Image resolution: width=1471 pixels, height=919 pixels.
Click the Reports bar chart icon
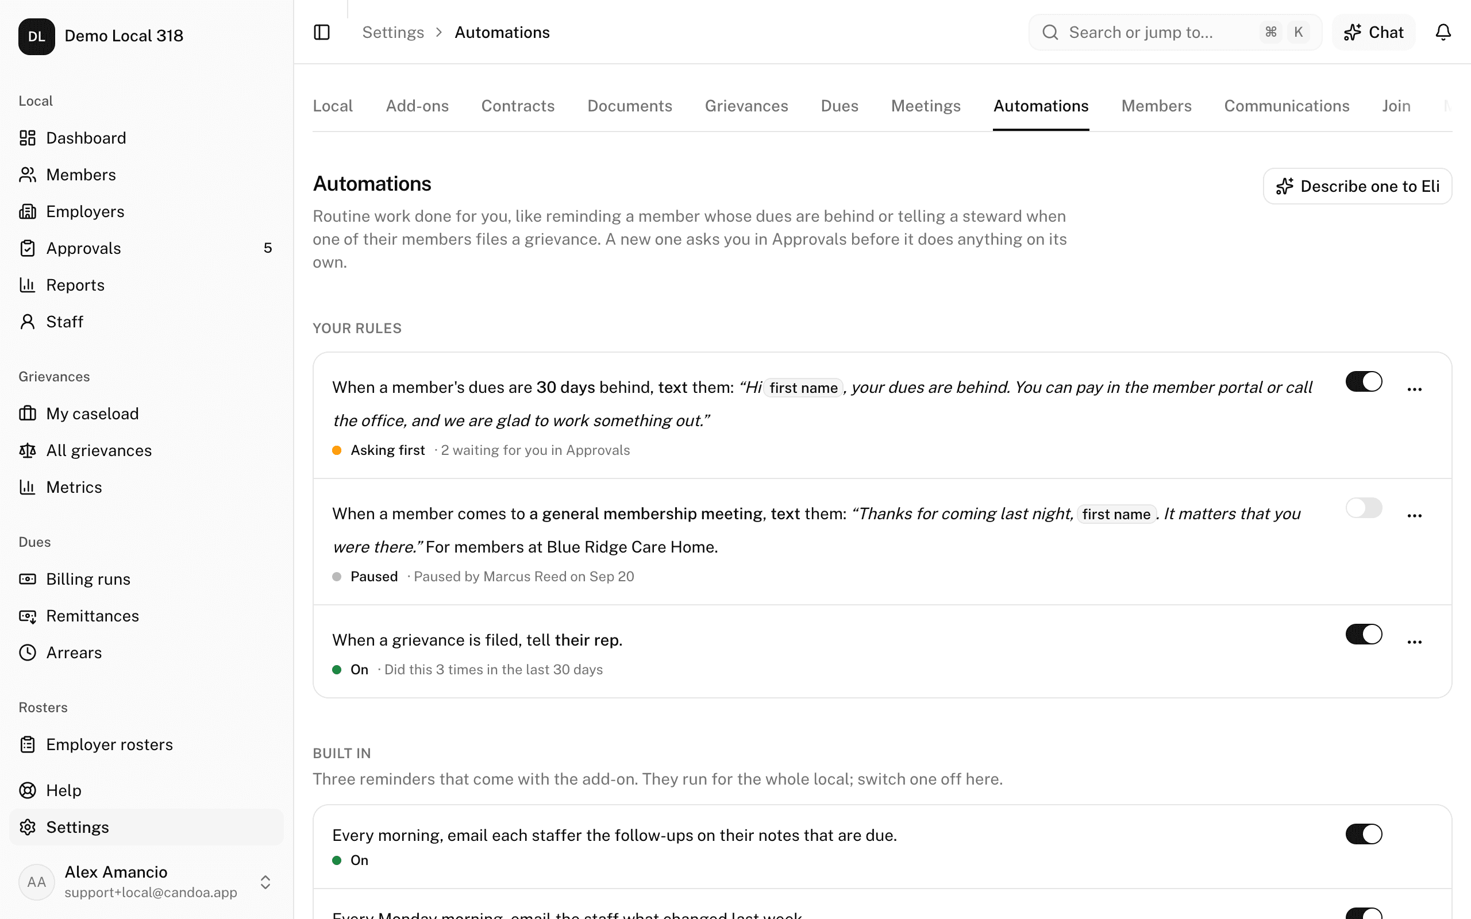point(28,285)
